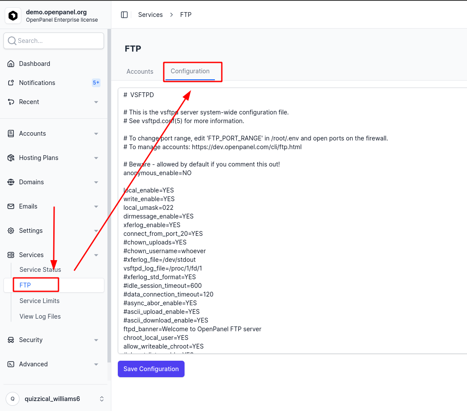The image size is (467, 411).
Task: Open Dashboard via the home icon
Action: [11, 63]
